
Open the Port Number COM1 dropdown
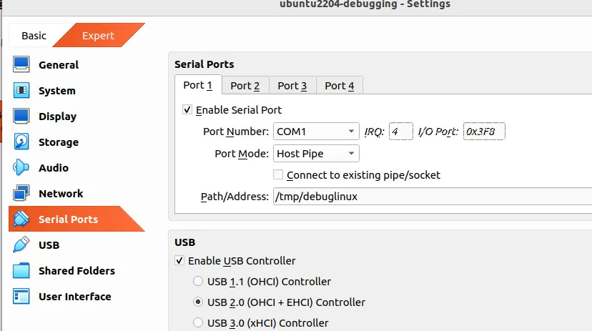[x=315, y=132]
